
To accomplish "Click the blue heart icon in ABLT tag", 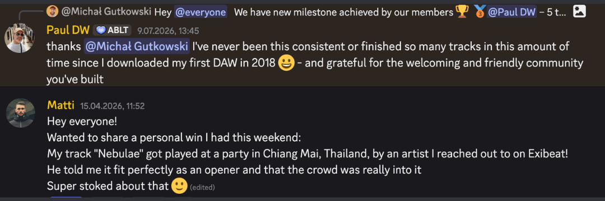I will click(100, 30).
